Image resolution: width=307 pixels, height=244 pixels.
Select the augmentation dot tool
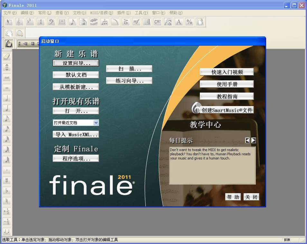(7, 170)
